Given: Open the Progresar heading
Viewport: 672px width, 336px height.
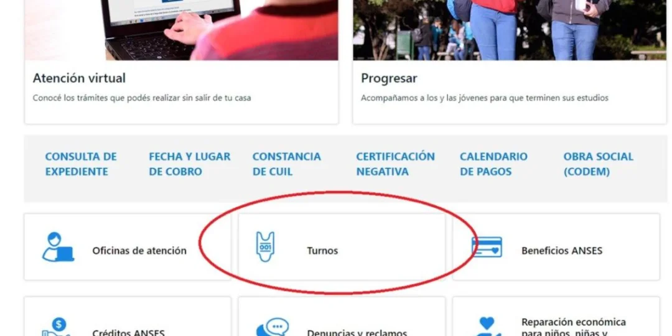Looking at the screenshot, I should [389, 79].
